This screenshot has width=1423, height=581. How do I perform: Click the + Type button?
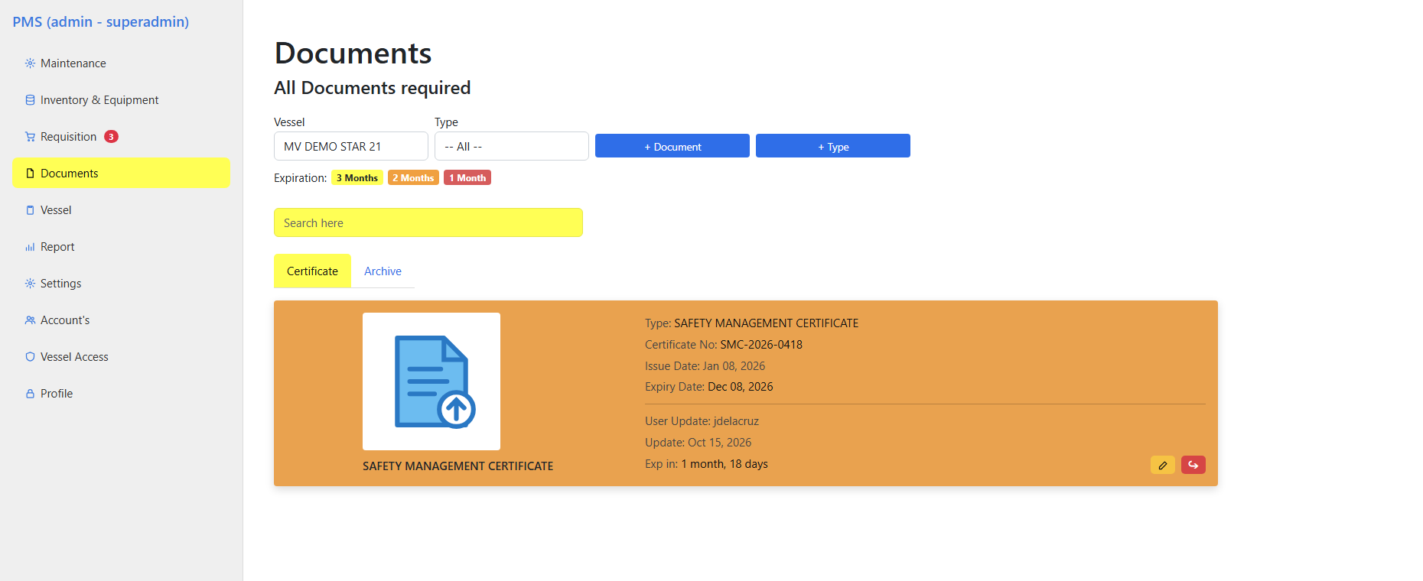833,146
